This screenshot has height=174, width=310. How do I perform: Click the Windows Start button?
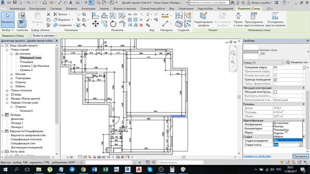click(x=5, y=170)
